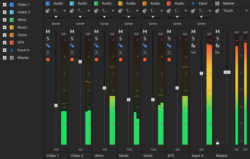Mute the Voice channel
This screenshot has width=250, height=159.
click(145, 32)
